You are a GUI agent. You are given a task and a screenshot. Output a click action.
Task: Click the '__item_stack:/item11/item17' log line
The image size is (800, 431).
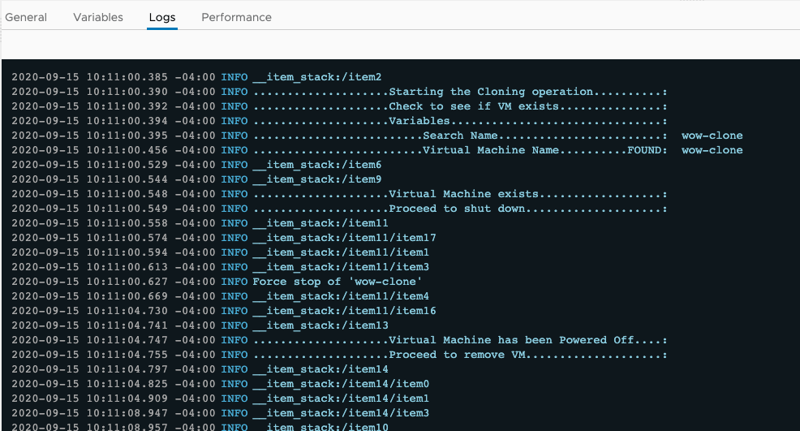[344, 238]
